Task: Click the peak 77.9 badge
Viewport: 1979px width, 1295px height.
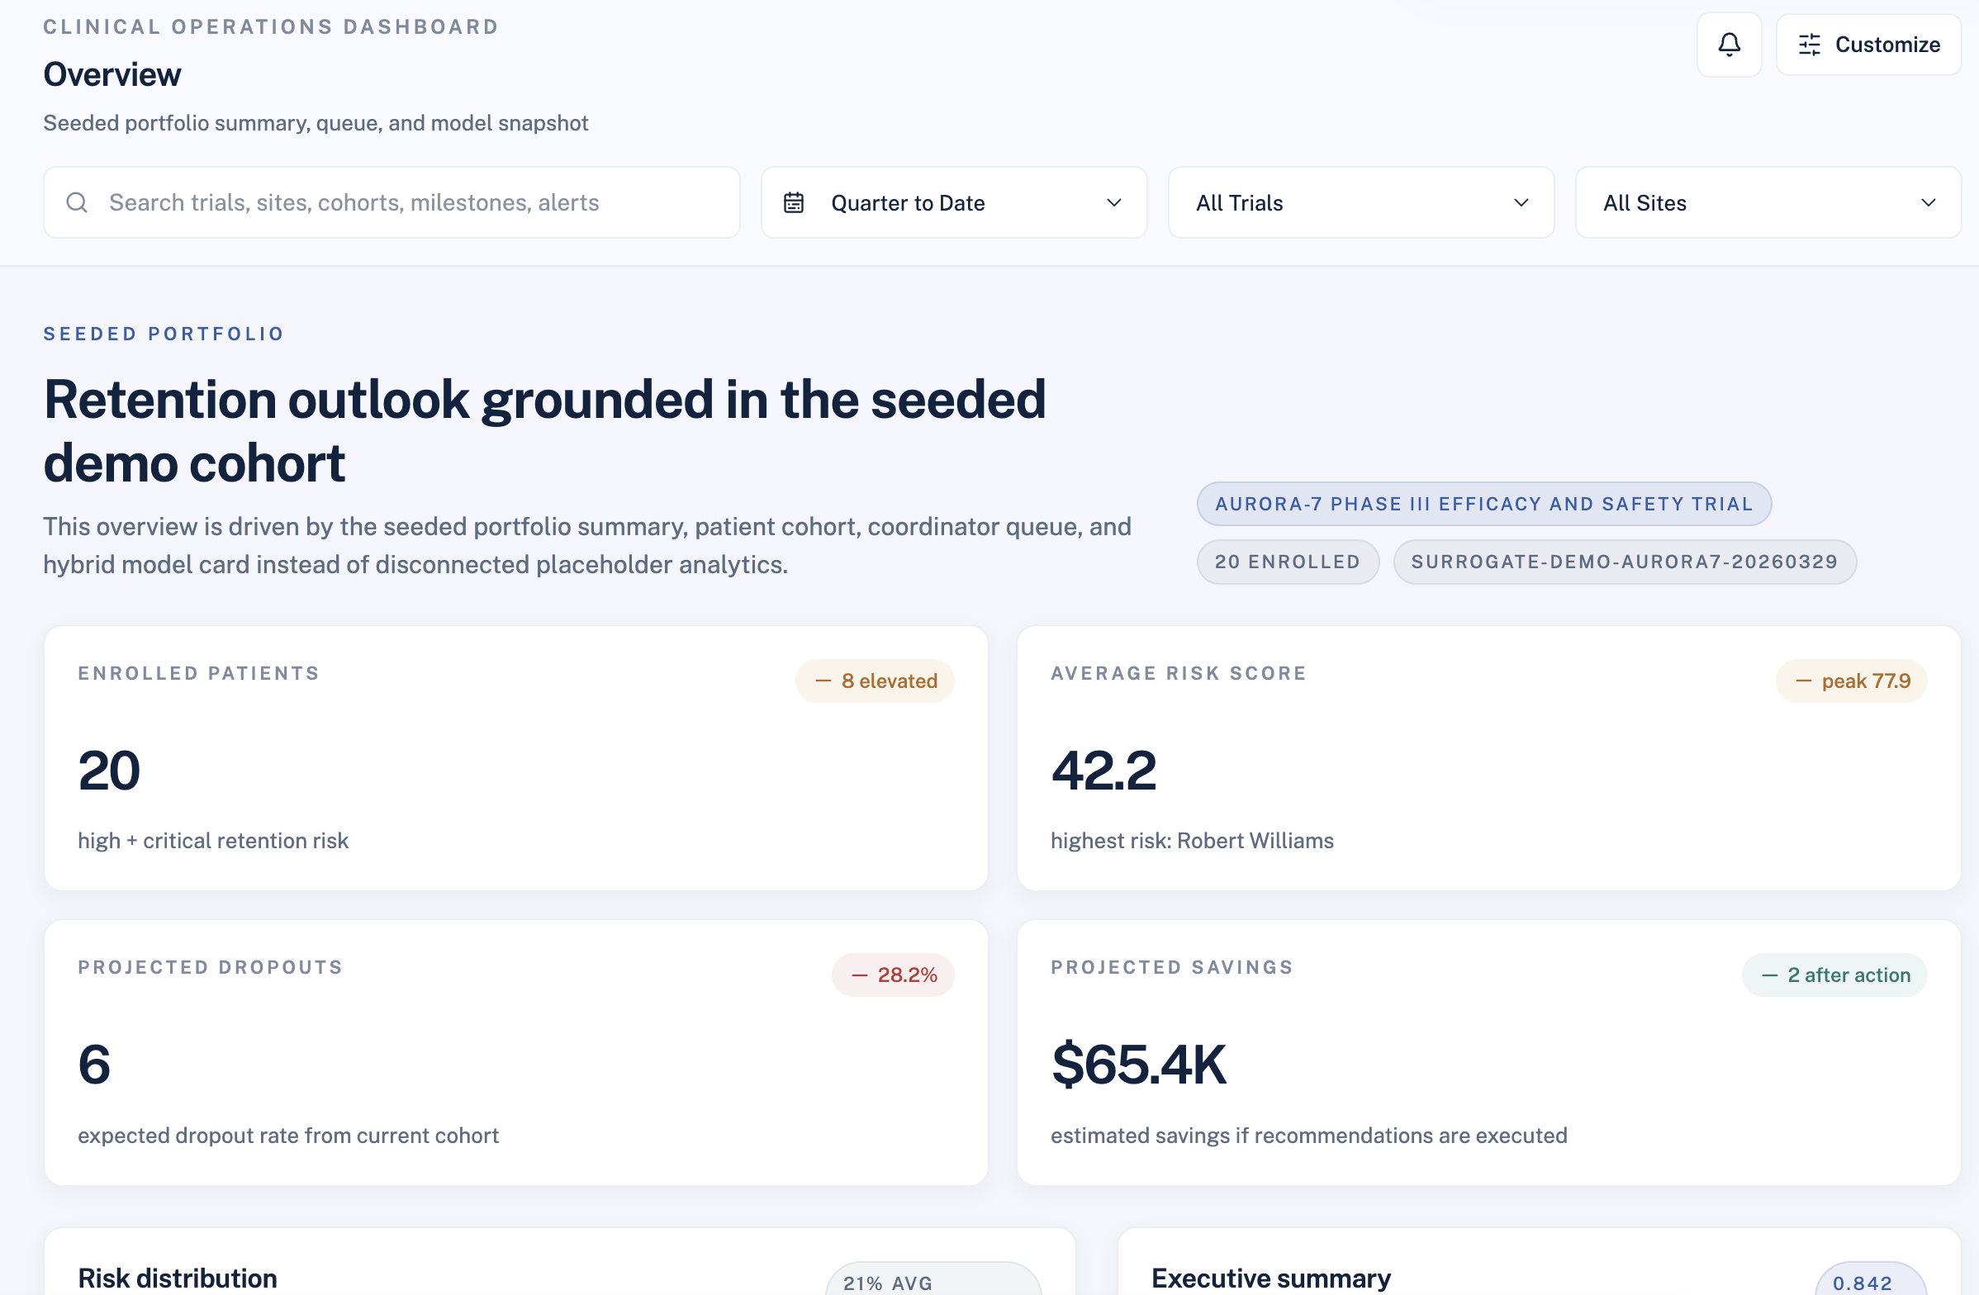Action: (x=1850, y=681)
